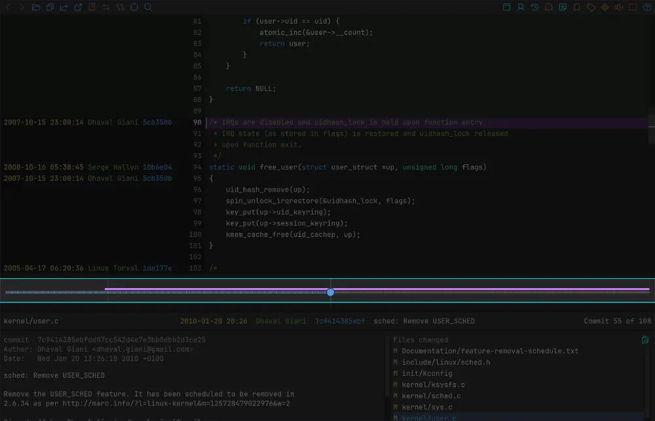Click the overlapping windows copy icon

50,7
